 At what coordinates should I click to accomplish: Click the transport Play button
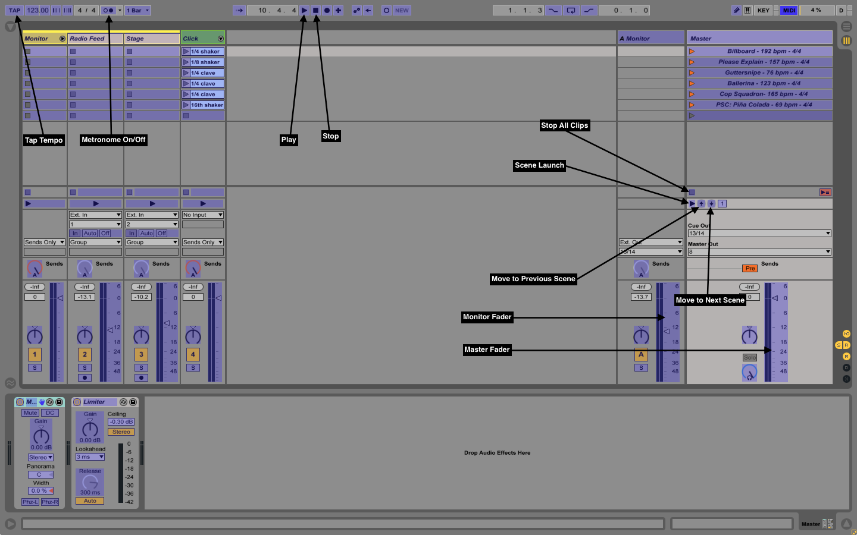pos(304,10)
